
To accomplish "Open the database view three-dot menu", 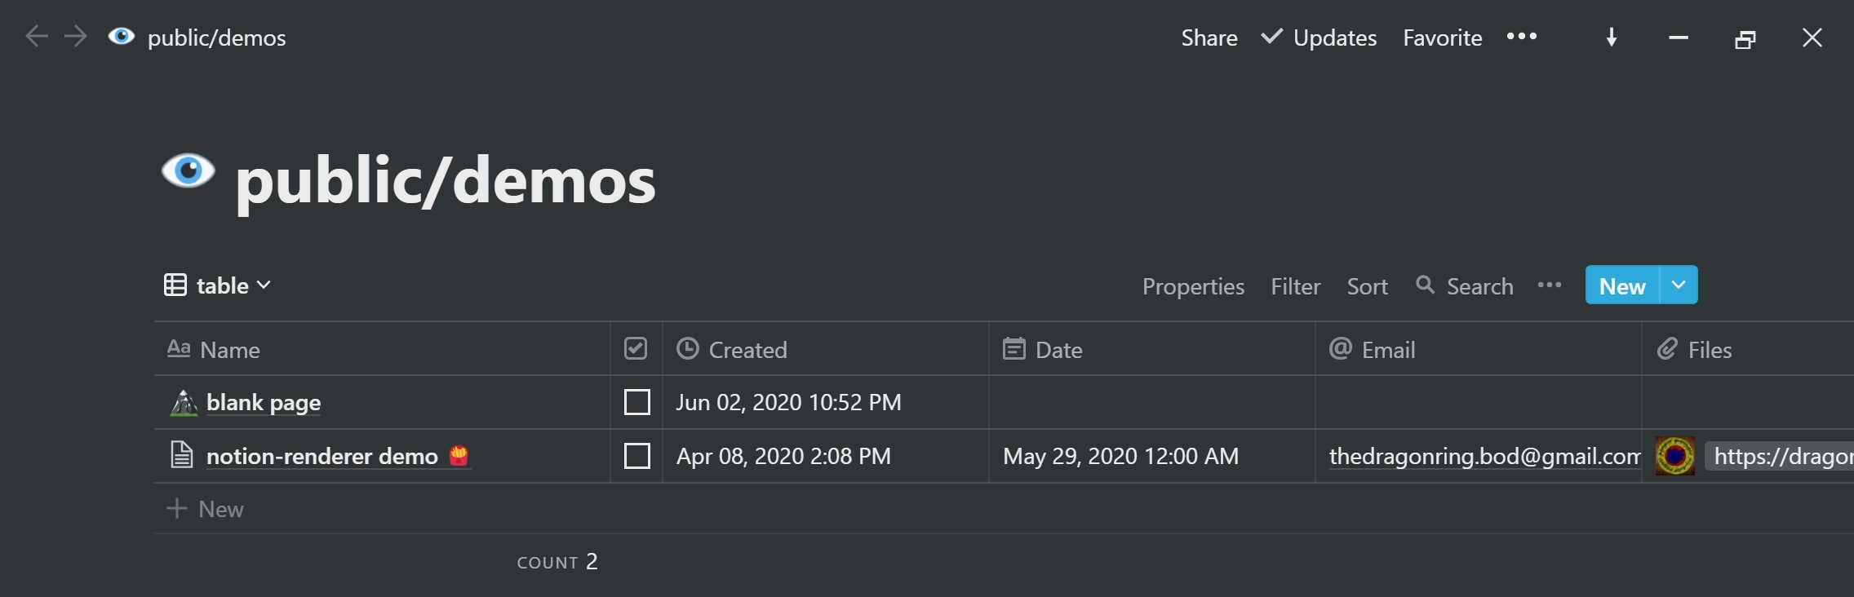I will pyautogui.click(x=1550, y=285).
